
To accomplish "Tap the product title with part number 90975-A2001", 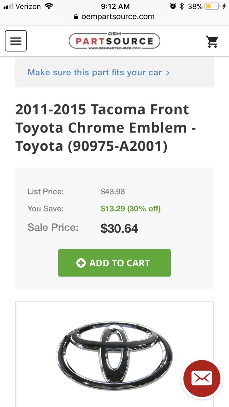I will pyautogui.click(x=105, y=128).
